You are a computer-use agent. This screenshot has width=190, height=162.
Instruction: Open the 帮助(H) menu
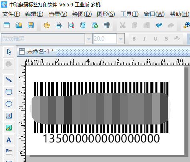pyautogui.click(x=180, y=14)
